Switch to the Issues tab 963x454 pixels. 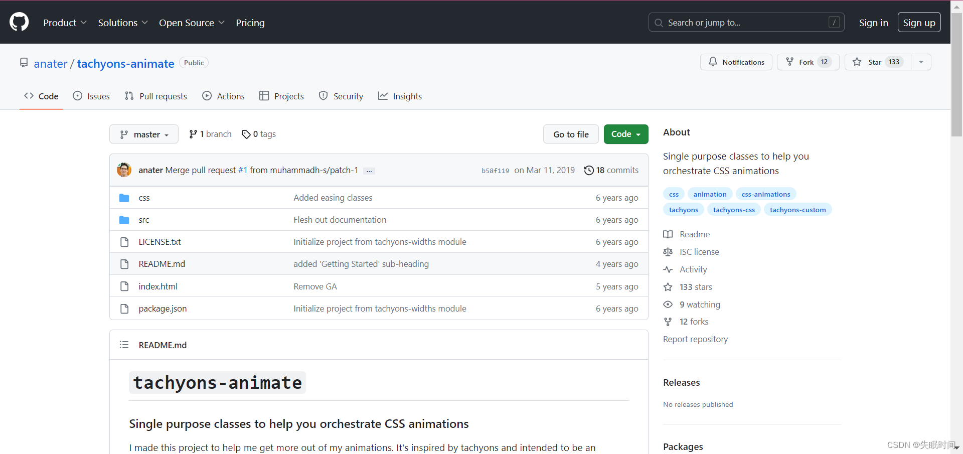point(91,96)
